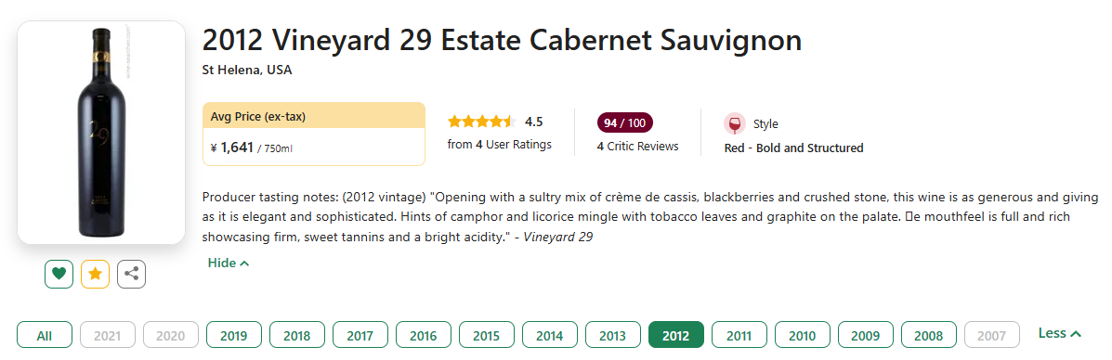1112x360 pixels.
Task: Select the 2012 vintage pill
Action: (x=676, y=335)
